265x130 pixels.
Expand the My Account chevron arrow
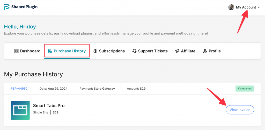pyautogui.click(x=259, y=8)
